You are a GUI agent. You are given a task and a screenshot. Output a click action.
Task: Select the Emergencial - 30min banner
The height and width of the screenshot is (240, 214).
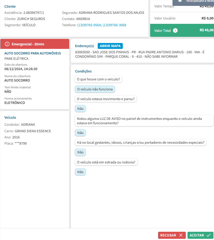(x=35, y=44)
